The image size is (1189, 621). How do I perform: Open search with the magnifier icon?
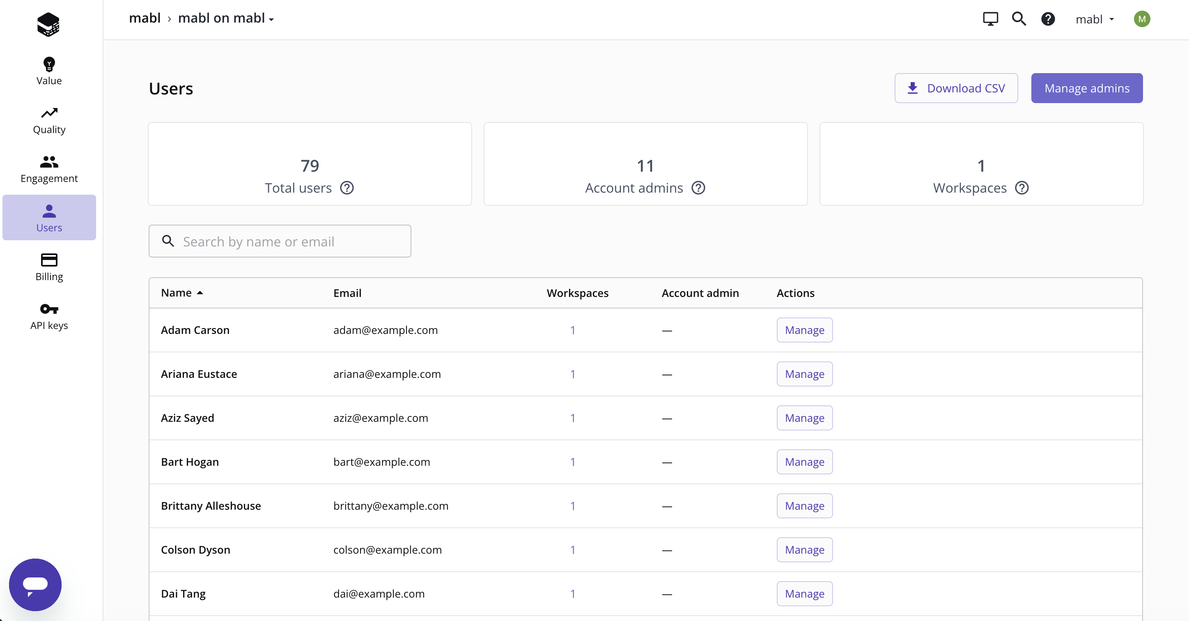pyautogui.click(x=1019, y=19)
